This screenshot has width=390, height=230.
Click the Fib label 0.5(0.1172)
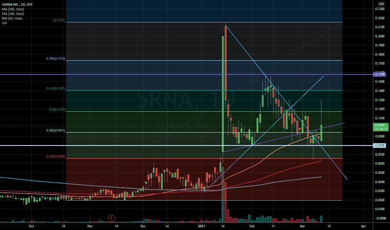point(57,110)
